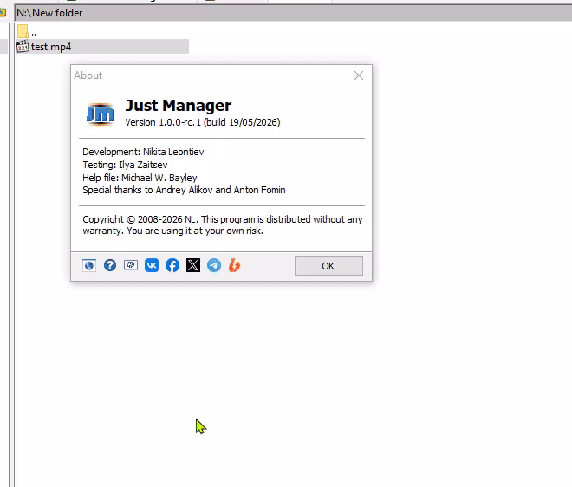Click the Just Manager JM logo
The height and width of the screenshot is (487, 572).
click(x=101, y=114)
